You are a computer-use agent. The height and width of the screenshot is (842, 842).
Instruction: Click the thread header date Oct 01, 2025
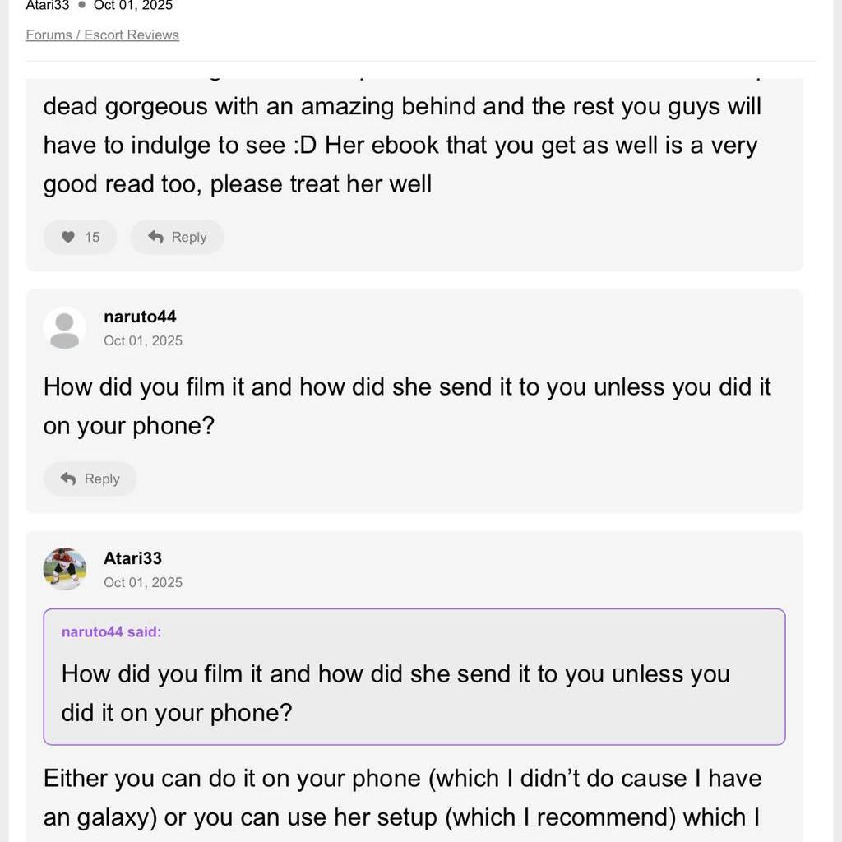(133, 5)
